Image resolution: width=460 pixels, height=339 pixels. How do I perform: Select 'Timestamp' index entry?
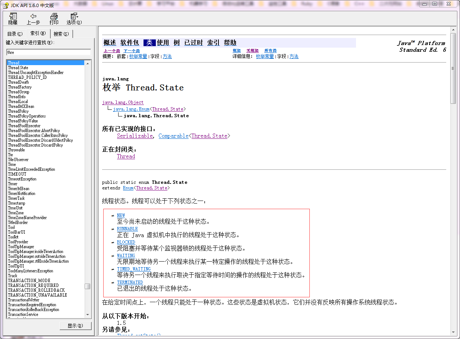[17, 203]
